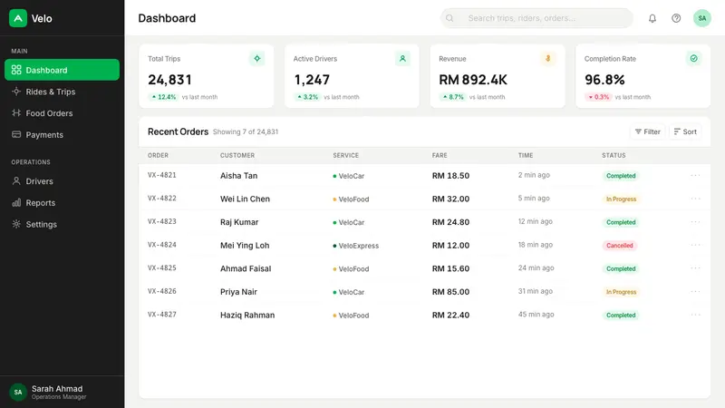
Task: Open more options for order VX-4821
Action: coord(695,175)
